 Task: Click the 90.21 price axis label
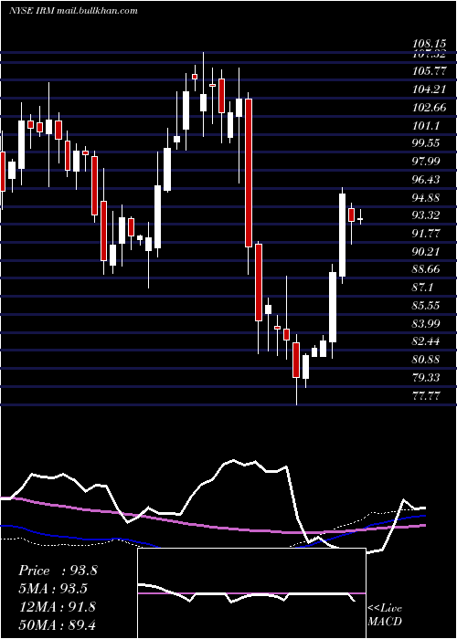pyautogui.click(x=427, y=251)
